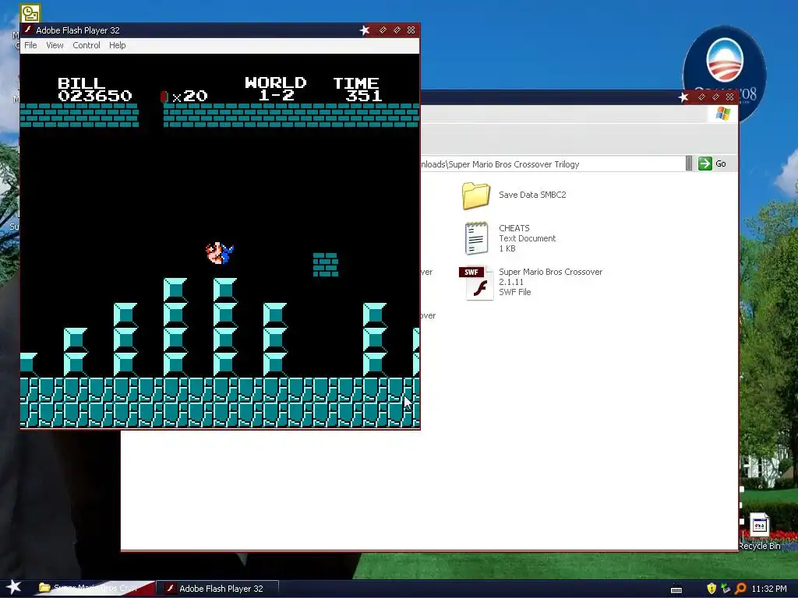
Task: Switch to the Super Mario Bros folder taskbar button
Action: [93, 588]
